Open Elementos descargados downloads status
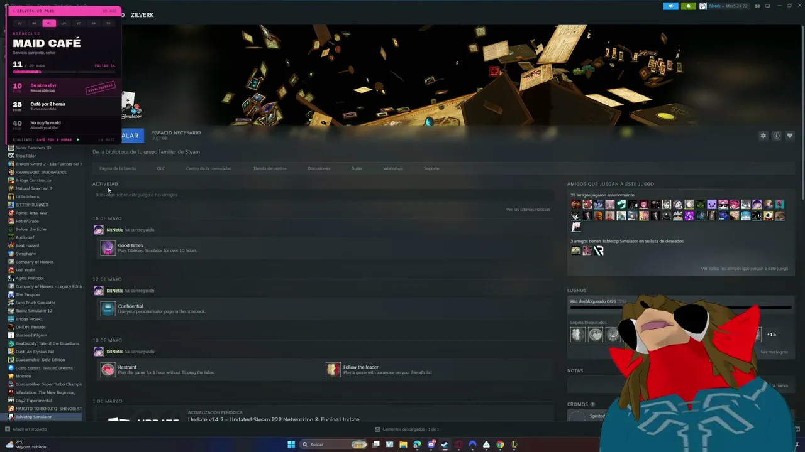The image size is (805, 452). click(407, 429)
